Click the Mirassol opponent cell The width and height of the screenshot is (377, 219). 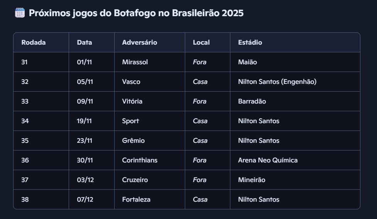(x=135, y=62)
